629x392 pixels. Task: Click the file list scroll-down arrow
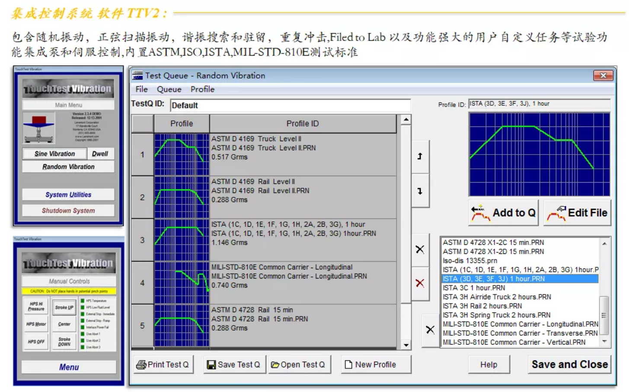point(604,341)
